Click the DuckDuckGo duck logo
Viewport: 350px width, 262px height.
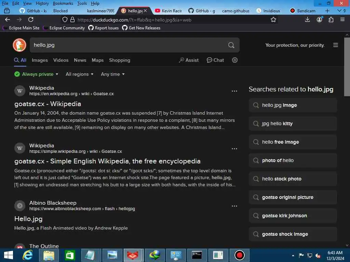[x=19, y=45]
